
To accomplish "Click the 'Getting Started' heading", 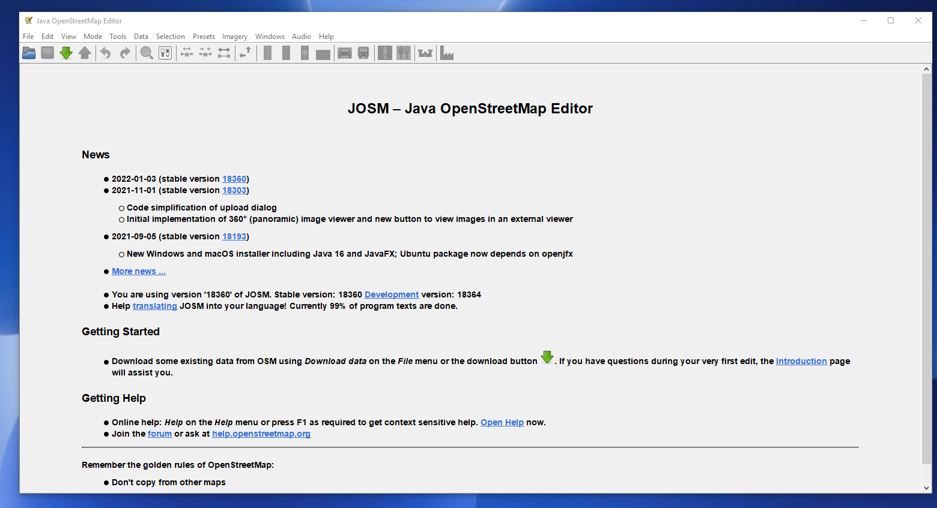I will pyautogui.click(x=121, y=332).
